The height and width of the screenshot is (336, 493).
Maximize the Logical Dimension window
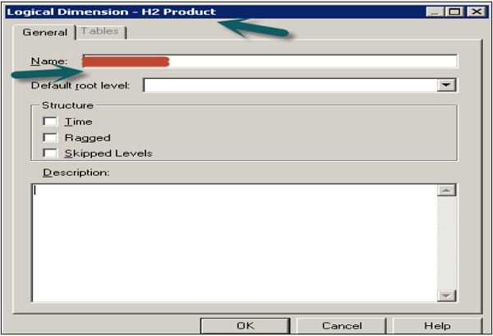pyautogui.click(x=454, y=12)
